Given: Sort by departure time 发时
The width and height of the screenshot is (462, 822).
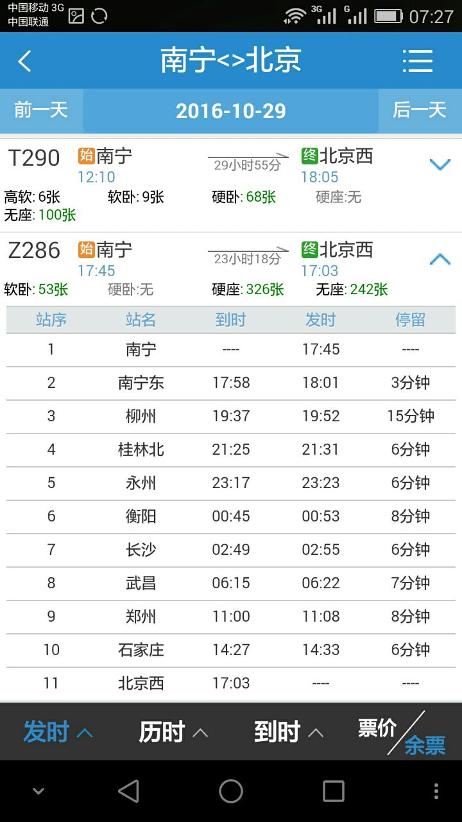Looking at the screenshot, I should click(58, 732).
